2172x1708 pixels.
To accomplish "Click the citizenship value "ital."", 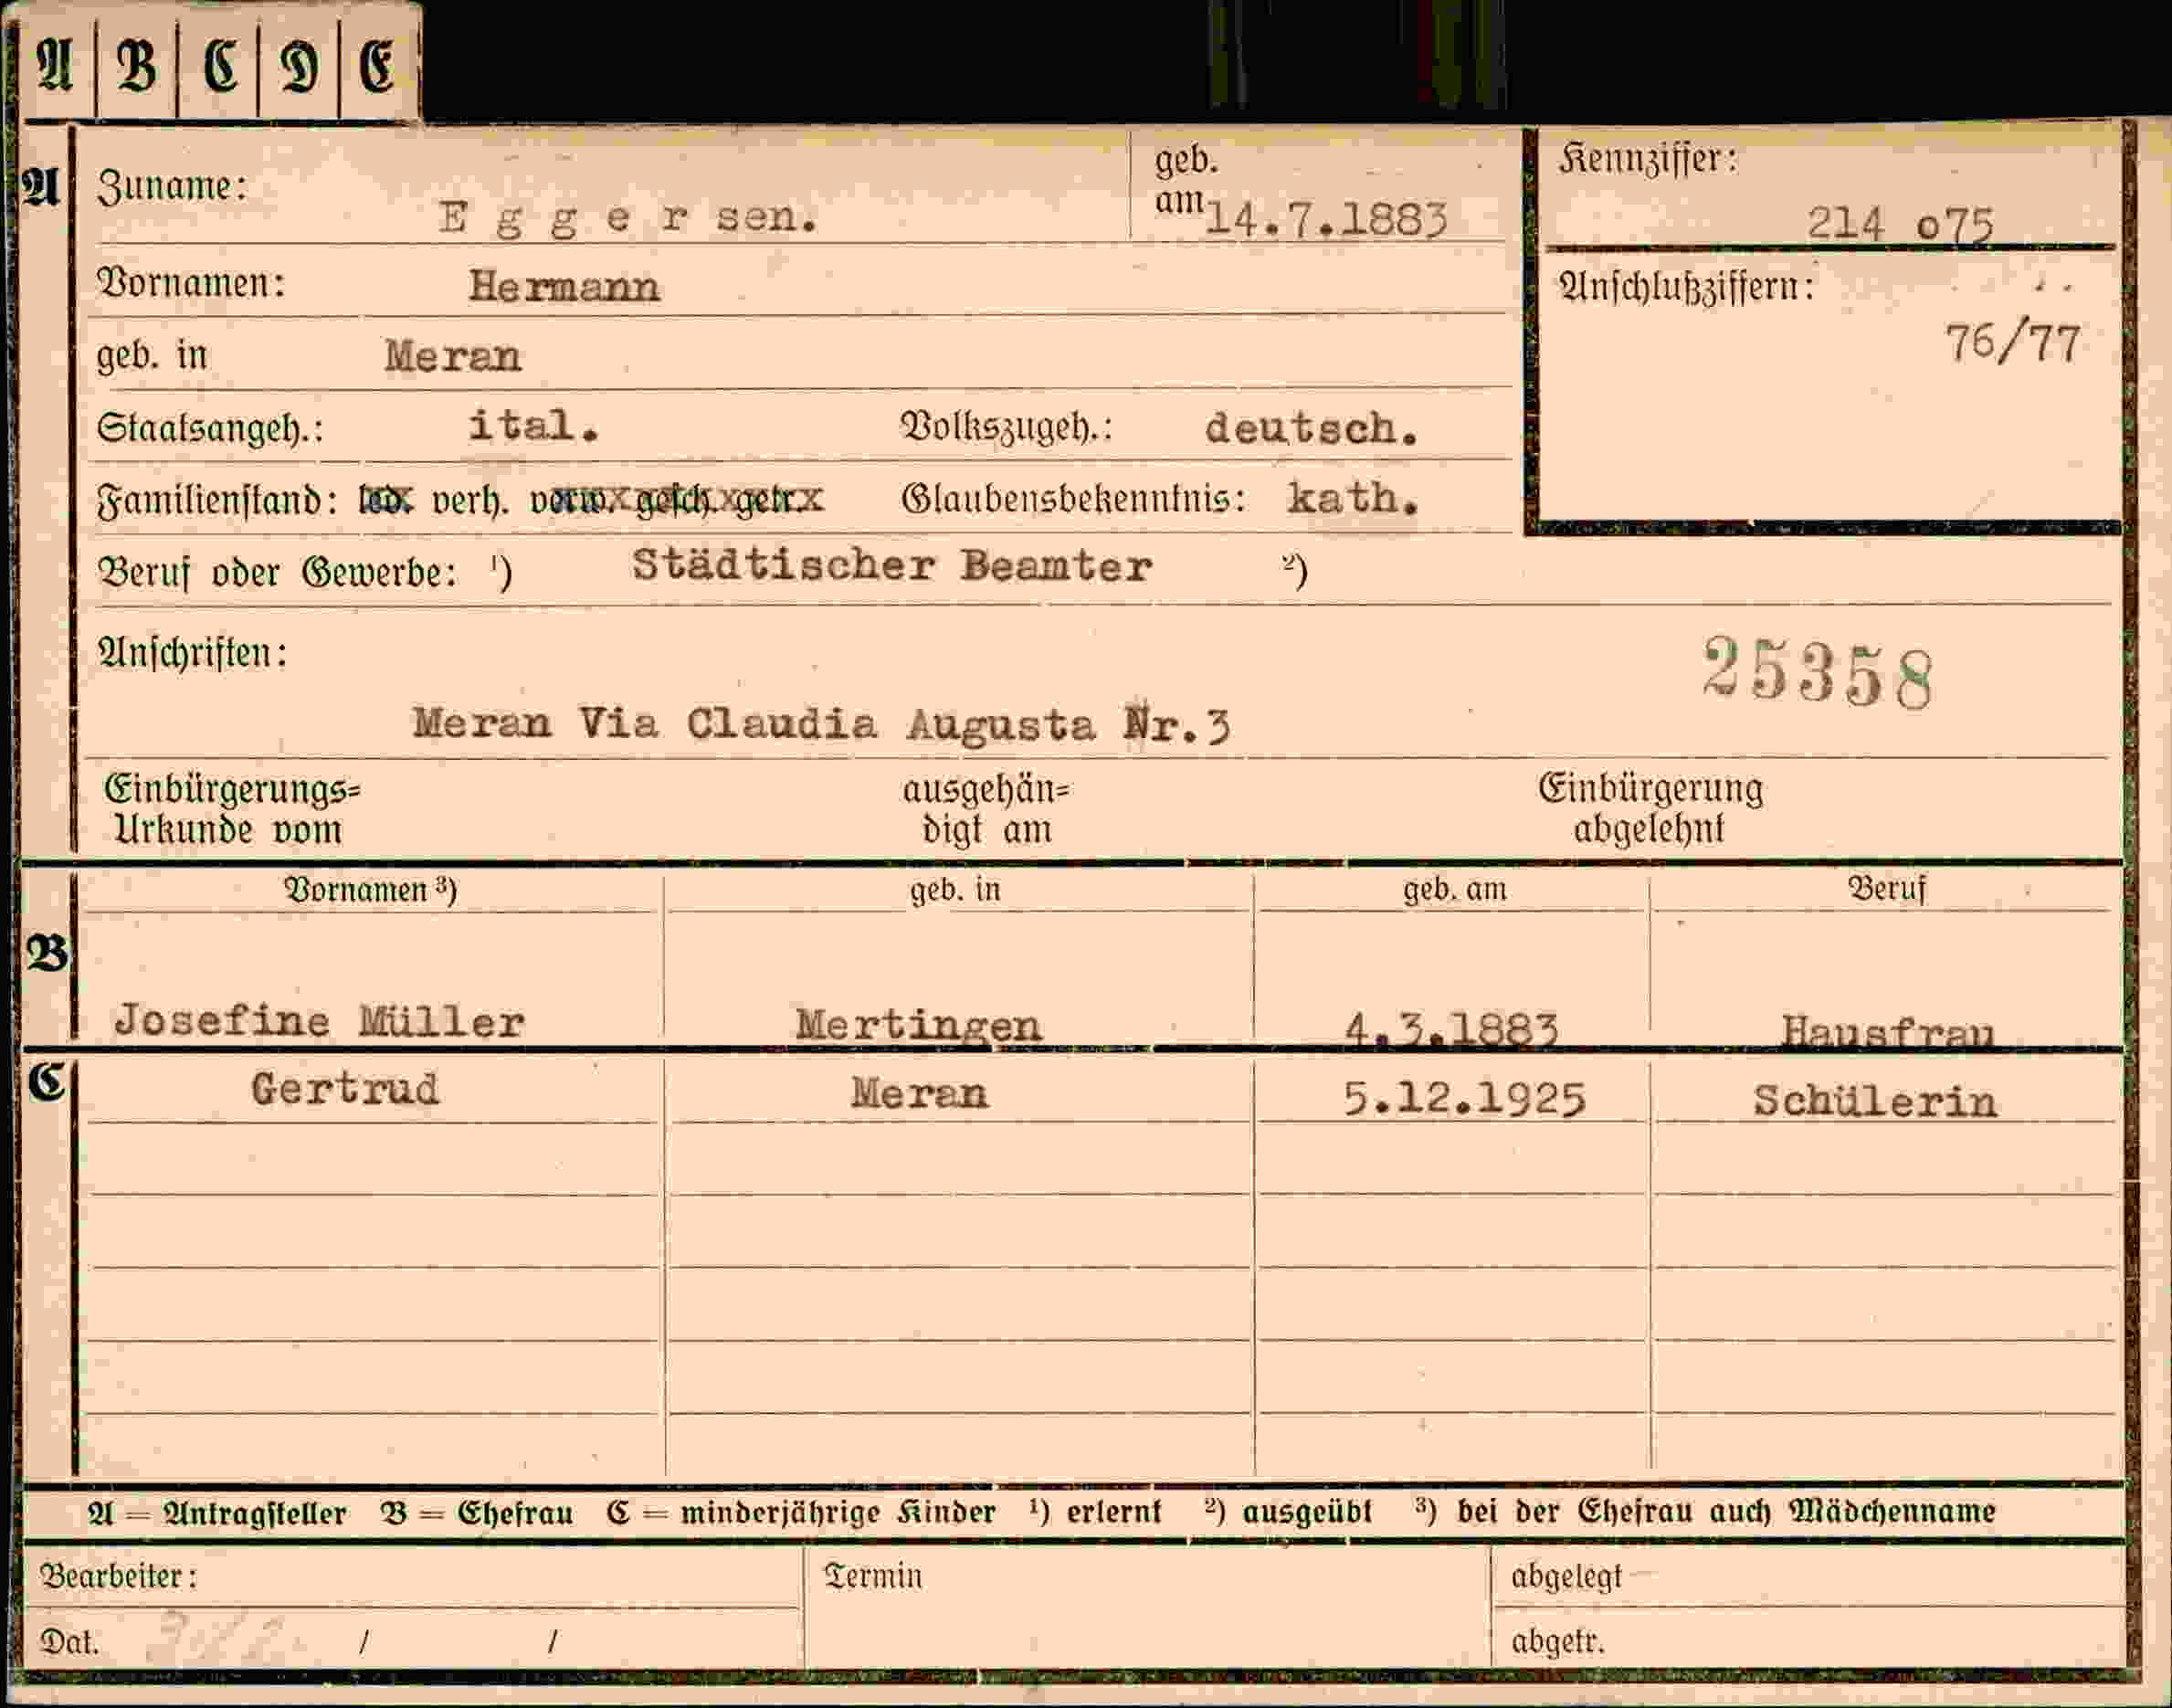I will tap(534, 426).
